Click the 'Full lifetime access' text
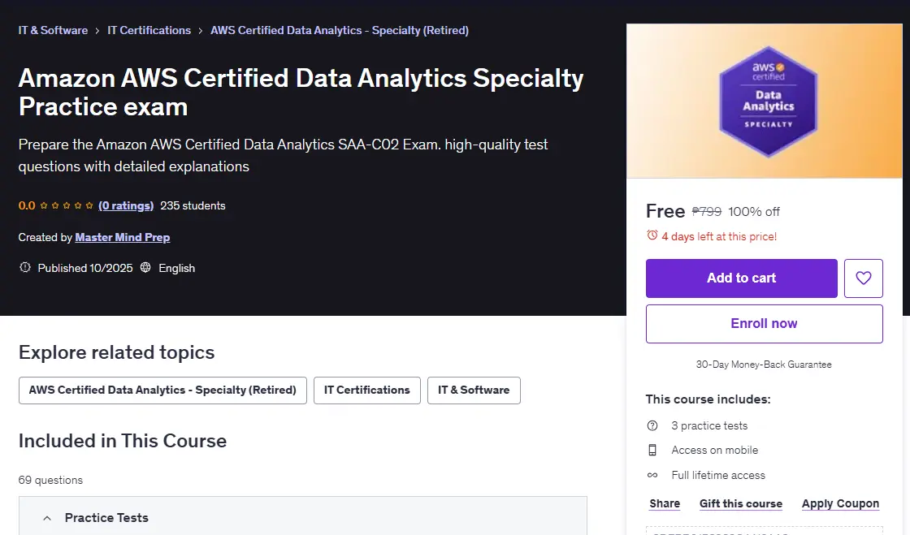Viewport: 910px width, 535px height. click(x=718, y=475)
